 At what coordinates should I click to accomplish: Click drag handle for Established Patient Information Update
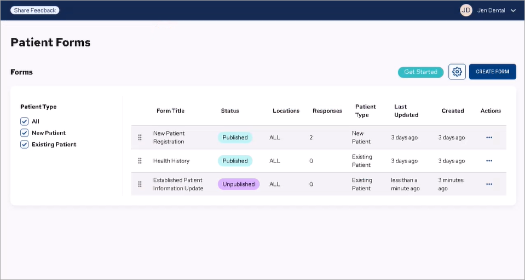(140, 184)
